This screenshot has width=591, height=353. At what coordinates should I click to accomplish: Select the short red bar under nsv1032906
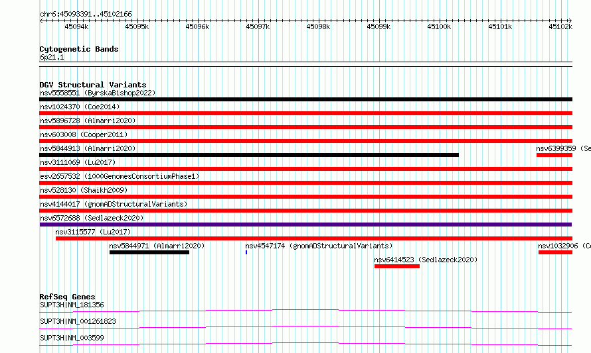tap(555, 252)
